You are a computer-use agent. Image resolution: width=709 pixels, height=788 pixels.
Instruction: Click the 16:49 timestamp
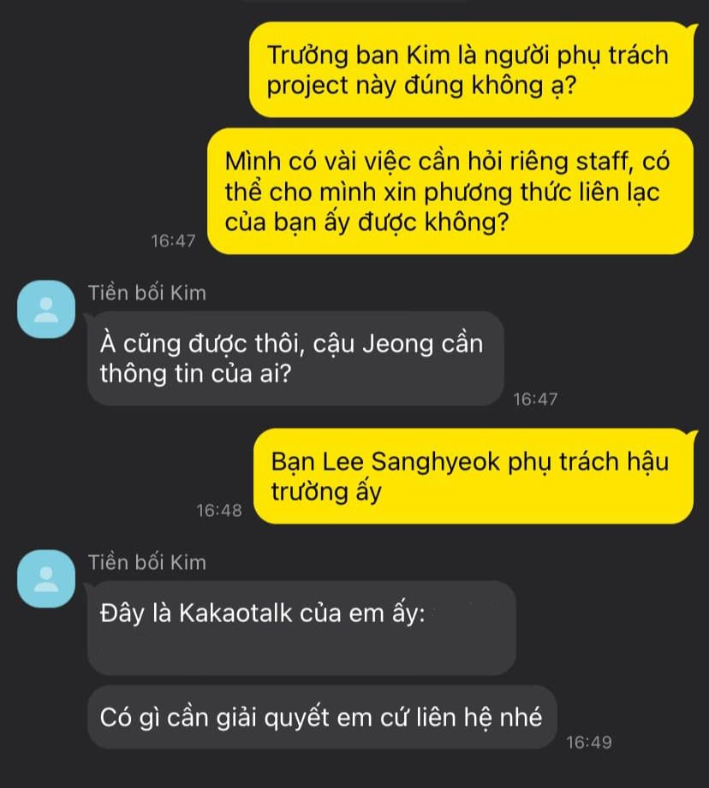589,743
